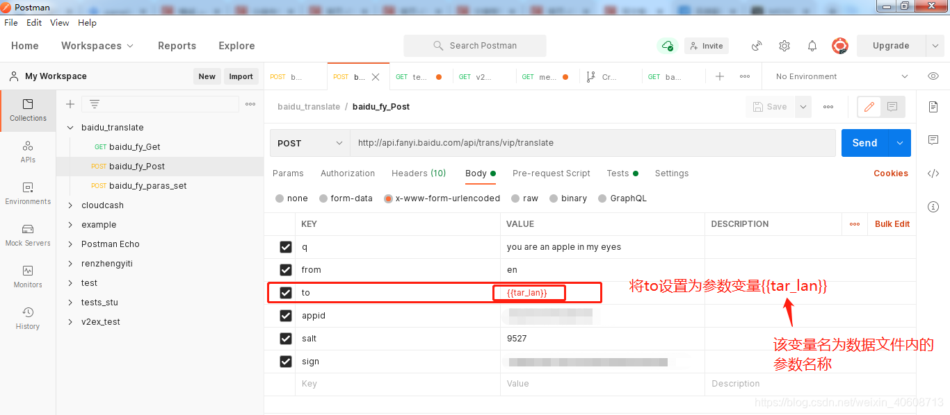The image size is (950, 415).
Task: Open the documentation icon in the right sidebar
Action: click(933, 107)
